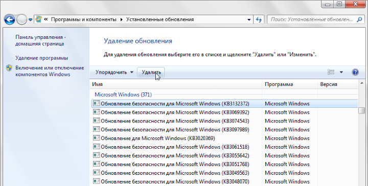Change view with the view icon button
The width and height of the screenshot is (368, 186).
tap(331, 72)
